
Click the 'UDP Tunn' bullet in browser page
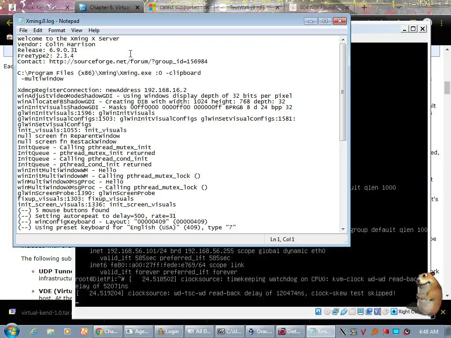pos(55,271)
